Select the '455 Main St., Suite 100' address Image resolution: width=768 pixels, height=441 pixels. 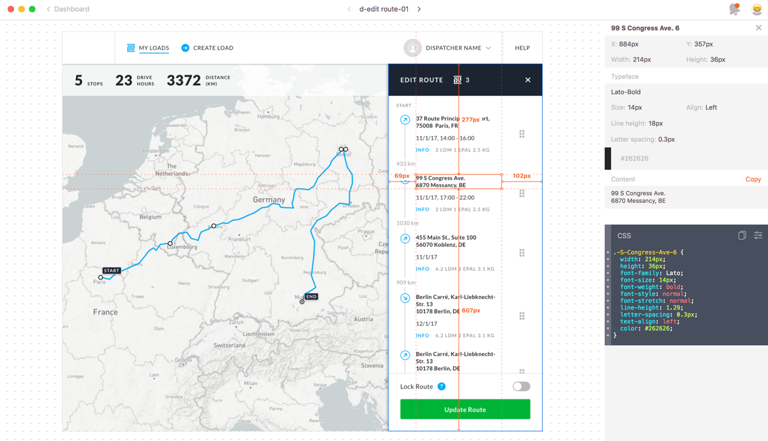pos(446,238)
